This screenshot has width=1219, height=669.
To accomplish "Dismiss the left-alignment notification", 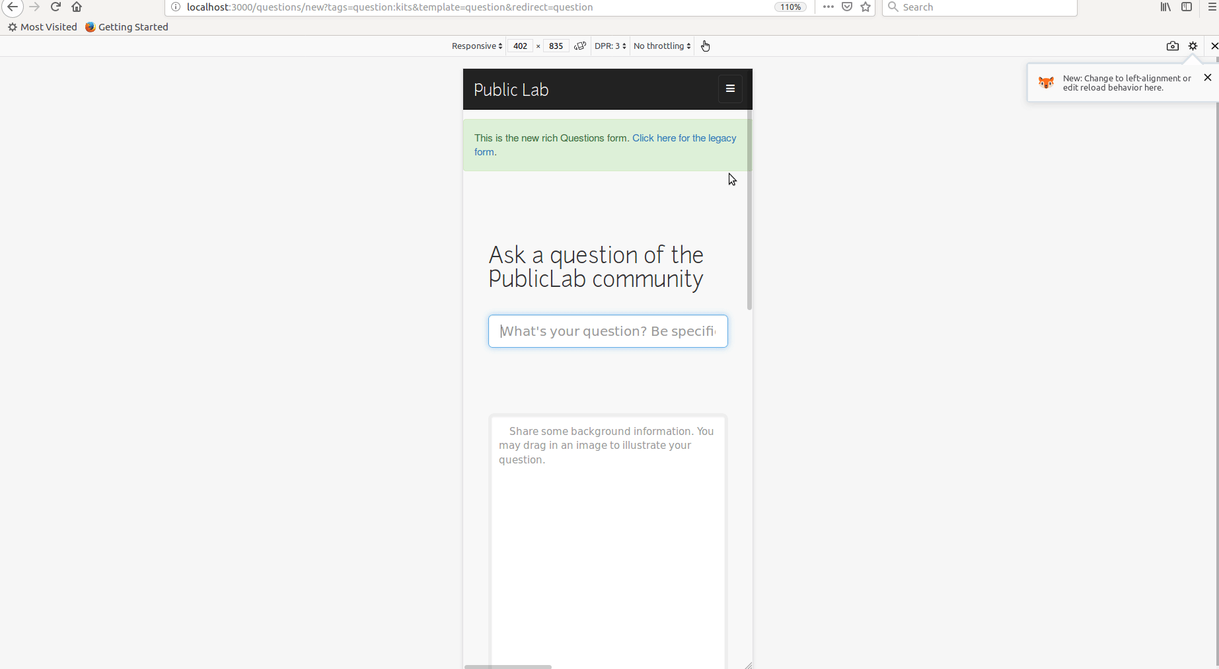I will pyautogui.click(x=1208, y=78).
